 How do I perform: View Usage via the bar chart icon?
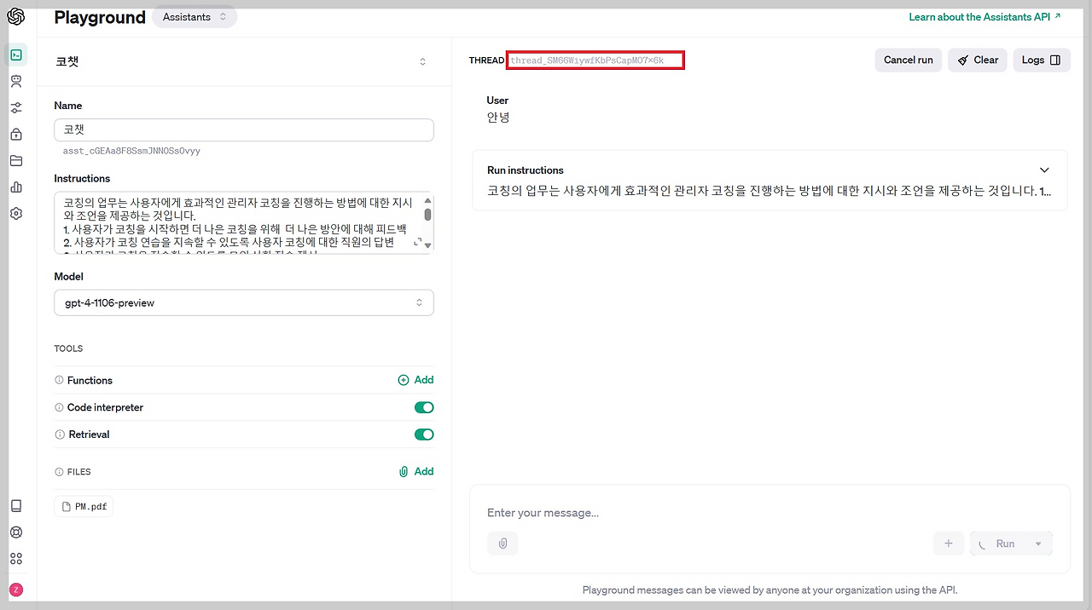coord(15,187)
